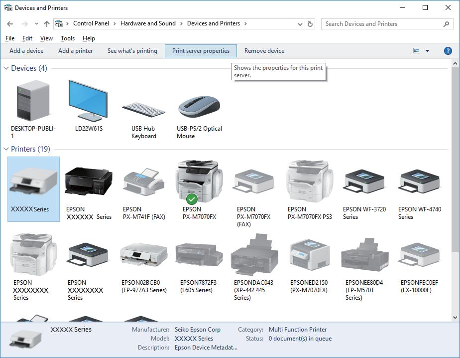Viewport: 460px width, 358px height.
Task: Navigate to Hardware and Sound breadcrumb
Action: tap(148, 23)
